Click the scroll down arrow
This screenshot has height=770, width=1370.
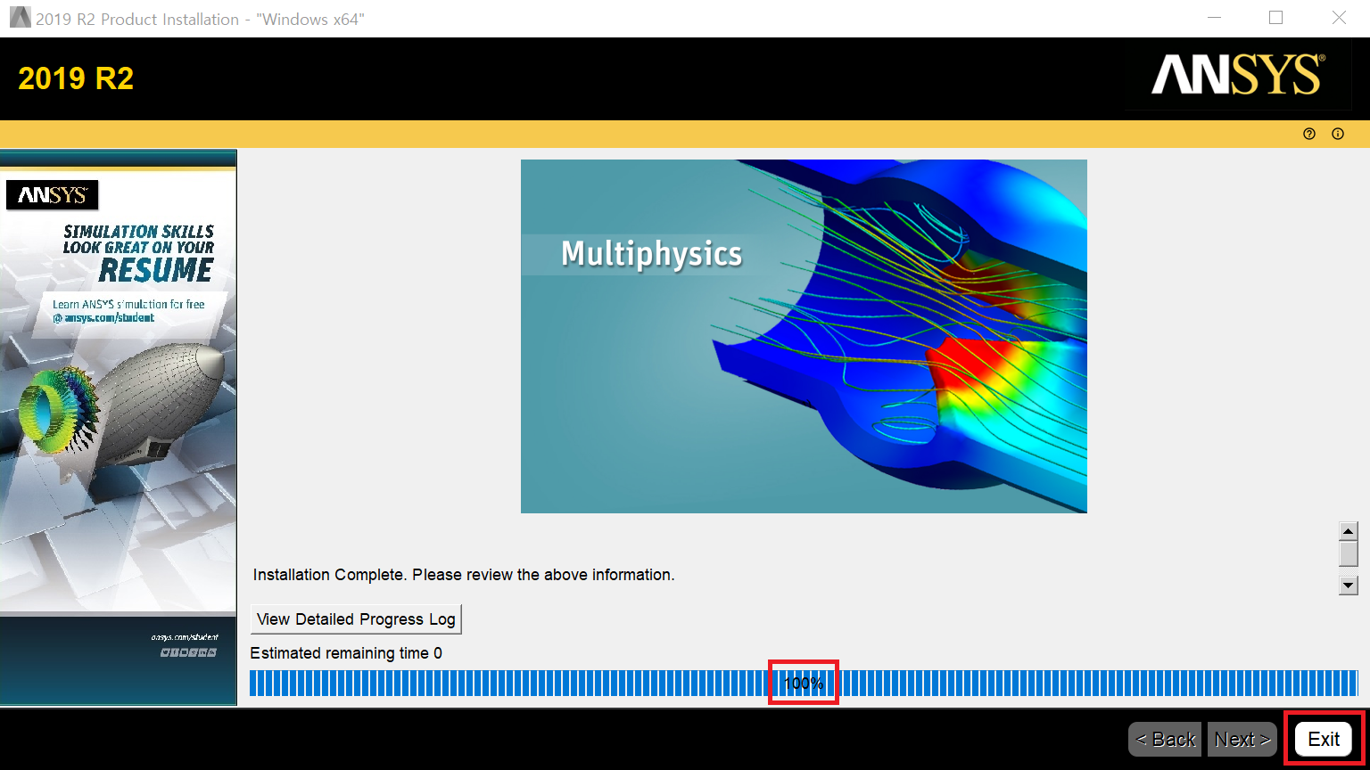(1349, 586)
